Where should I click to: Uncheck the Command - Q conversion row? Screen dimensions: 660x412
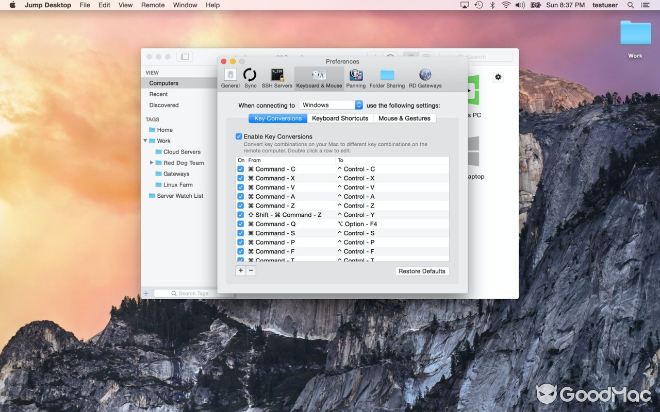240,224
